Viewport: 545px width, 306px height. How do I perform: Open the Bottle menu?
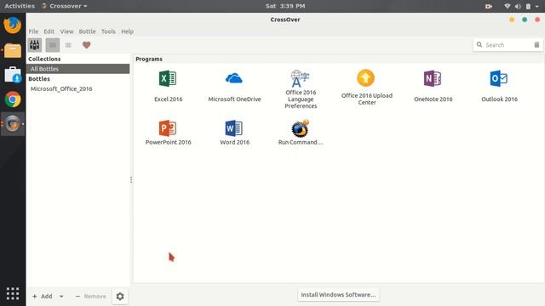87,31
